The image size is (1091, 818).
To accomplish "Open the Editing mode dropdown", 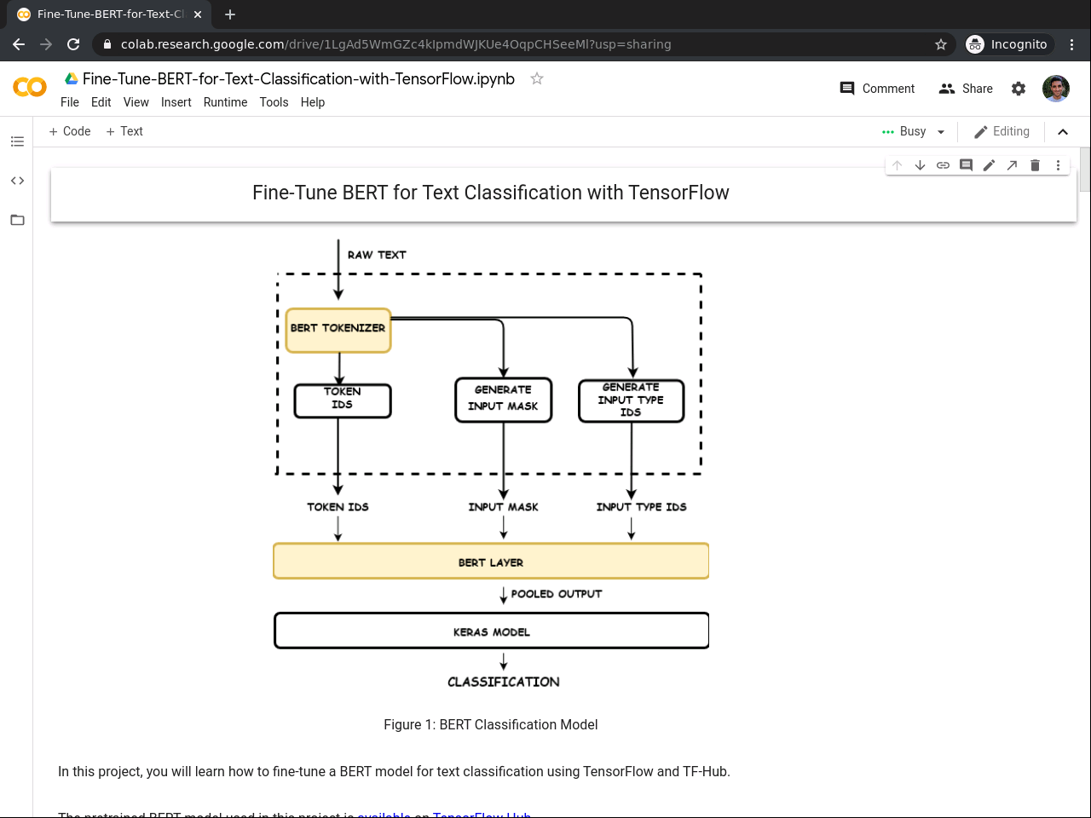I will tap(1002, 131).
